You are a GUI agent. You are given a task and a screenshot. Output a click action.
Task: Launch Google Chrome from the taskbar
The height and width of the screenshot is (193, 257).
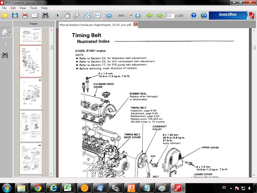click(x=38, y=188)
